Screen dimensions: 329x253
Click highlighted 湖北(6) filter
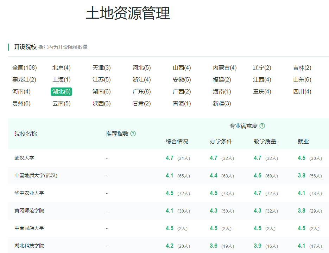pos(62,92)
